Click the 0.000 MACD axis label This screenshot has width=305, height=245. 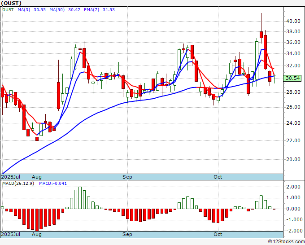tap(294, 209)
